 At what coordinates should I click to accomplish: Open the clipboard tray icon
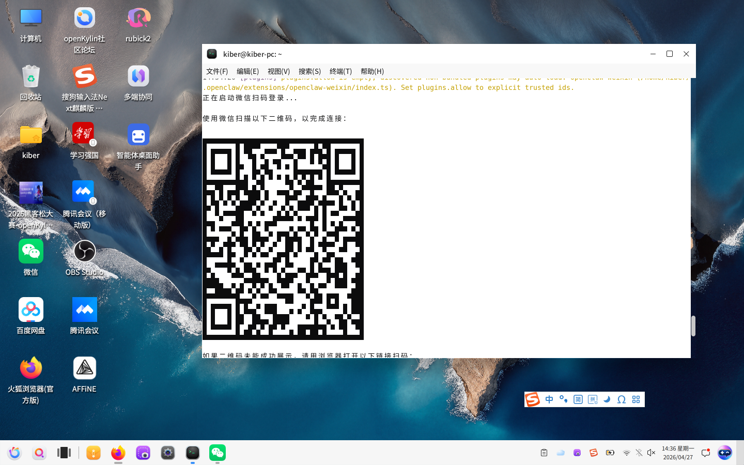click(544, 453)
